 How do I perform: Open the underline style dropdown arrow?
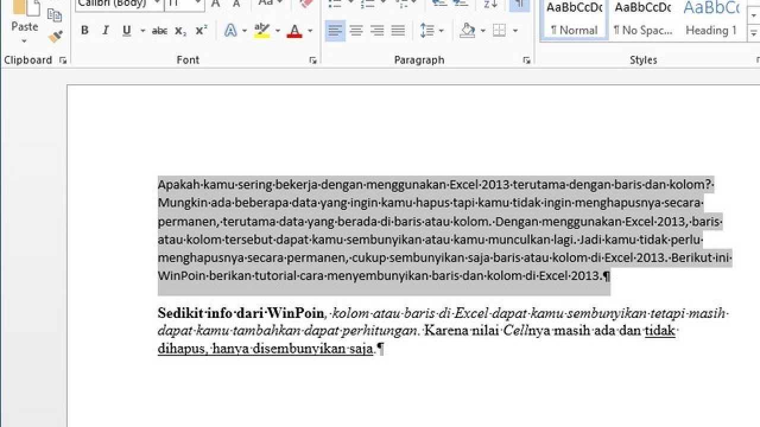(141, 31)
